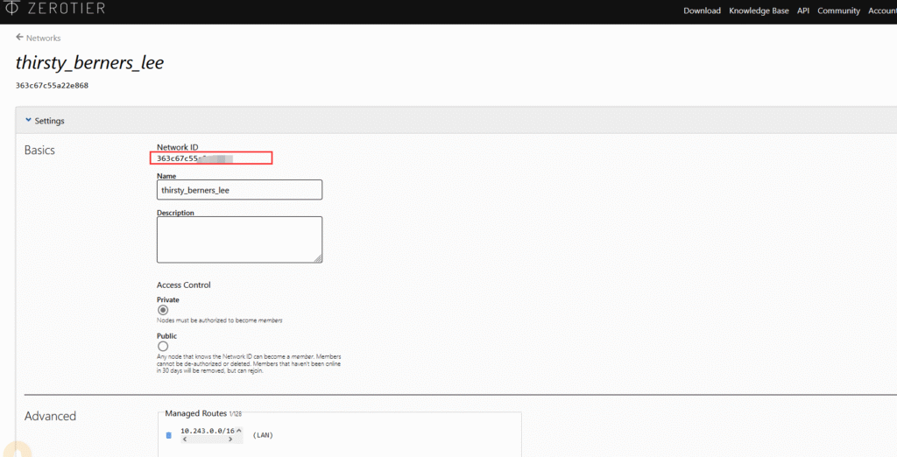Click the orange circular icon at bottom left

18,448
